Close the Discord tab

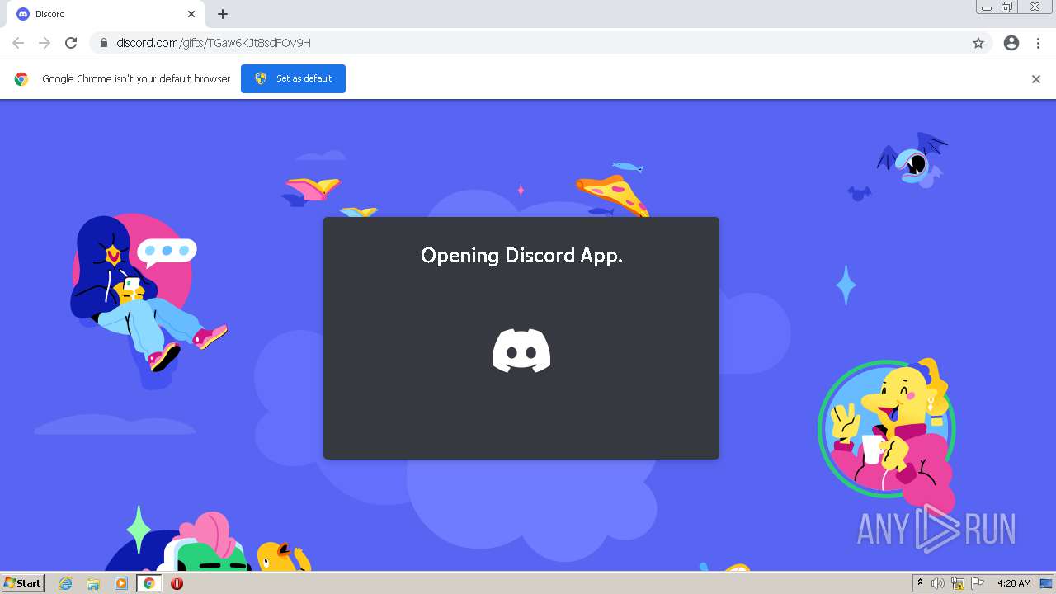pyautogui.click(x=191, y=14)
